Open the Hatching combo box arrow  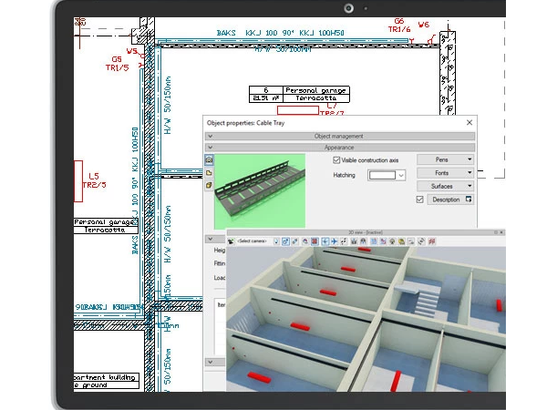pyautogui.click(x=401, y=175)
